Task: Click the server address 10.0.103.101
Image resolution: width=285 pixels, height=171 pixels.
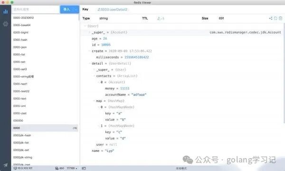Action: coord(25,168)
